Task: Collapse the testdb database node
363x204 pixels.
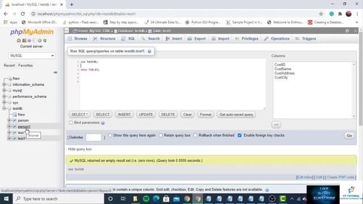Action: point(4,108)
